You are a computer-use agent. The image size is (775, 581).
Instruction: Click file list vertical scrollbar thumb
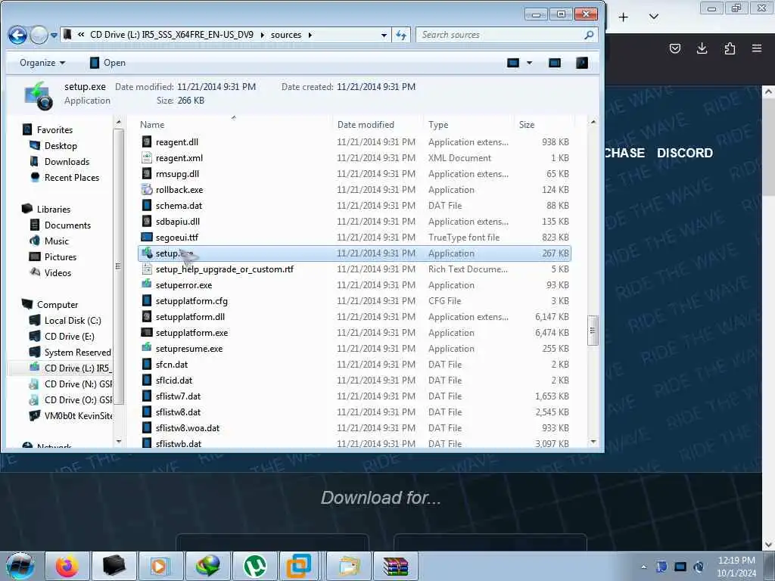click(x=593, y=331)
